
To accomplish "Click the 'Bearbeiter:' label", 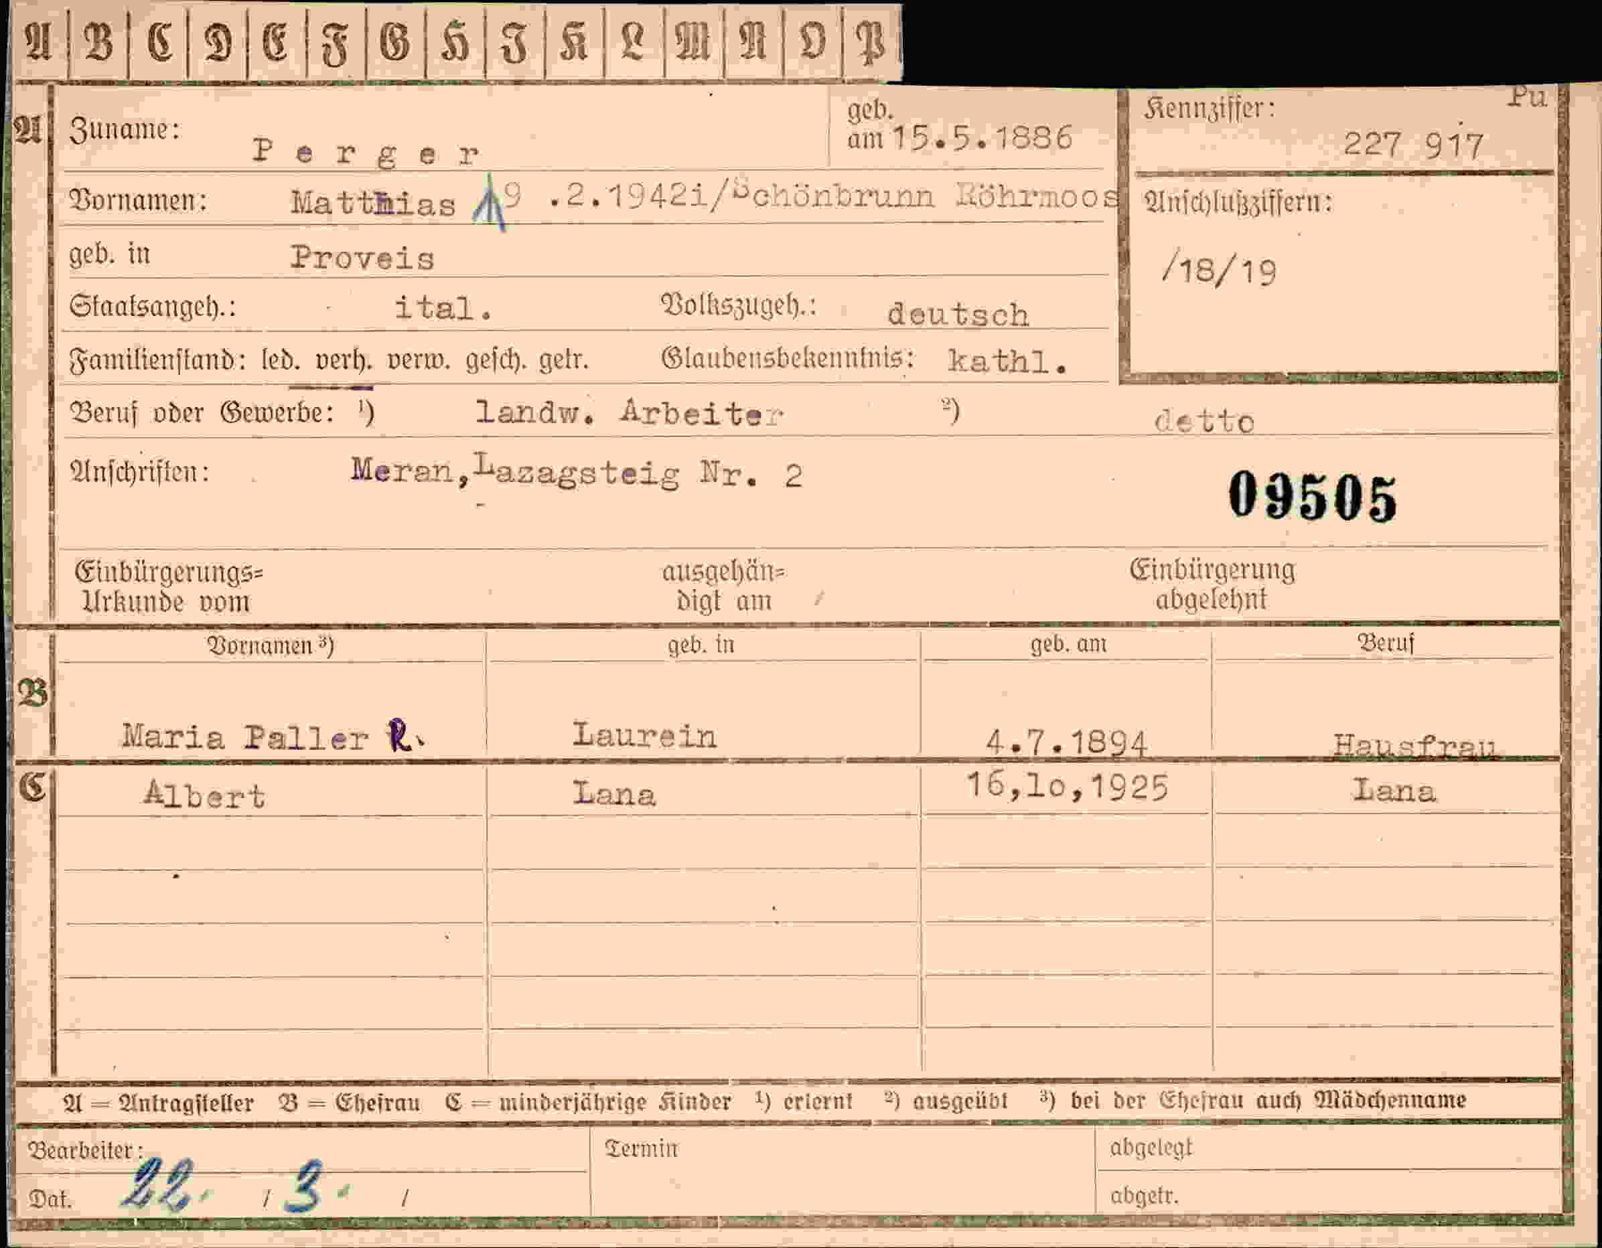I will pos(85,1150).
